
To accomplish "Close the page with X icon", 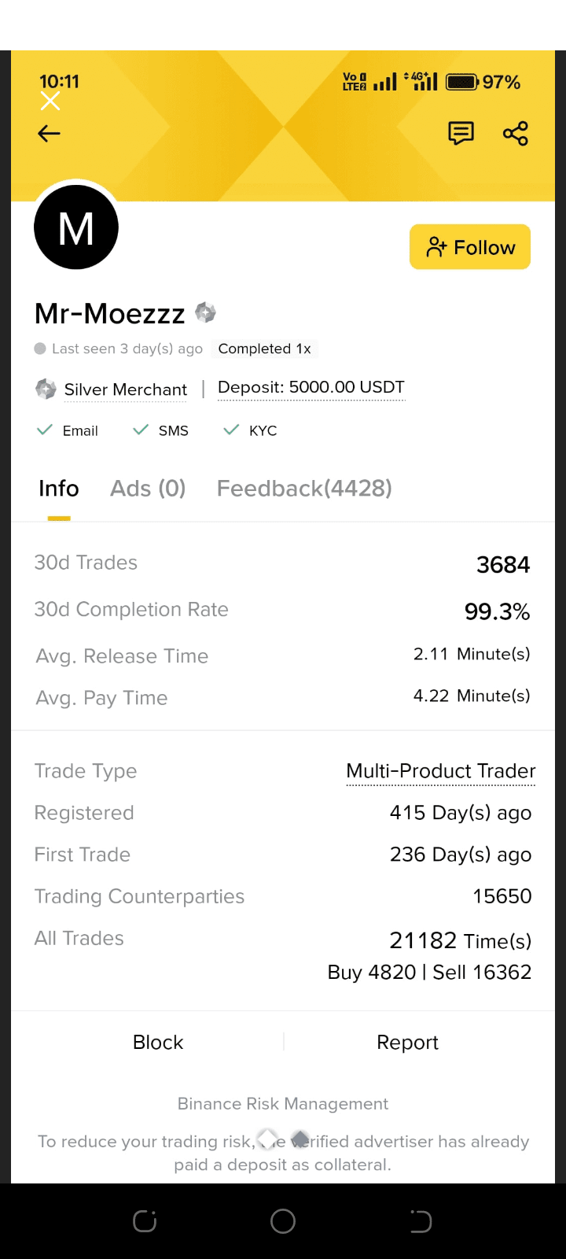I will coord(50,101).
